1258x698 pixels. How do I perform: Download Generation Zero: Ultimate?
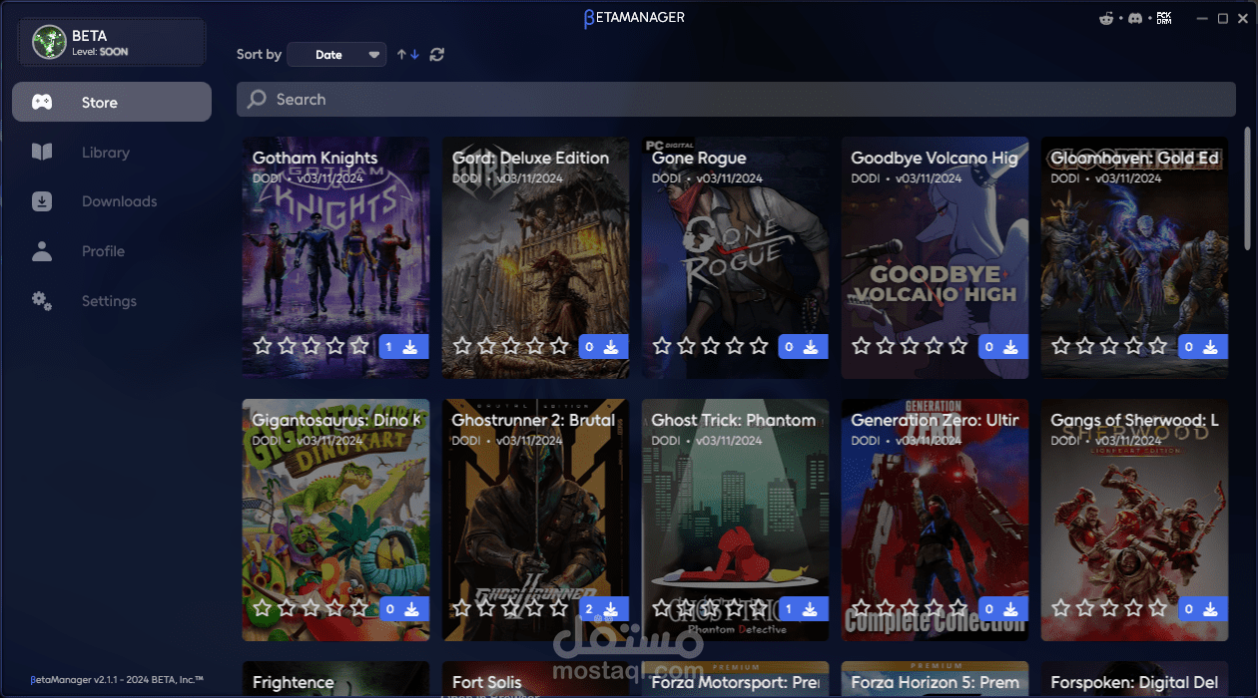click(x=1003, y=609)
